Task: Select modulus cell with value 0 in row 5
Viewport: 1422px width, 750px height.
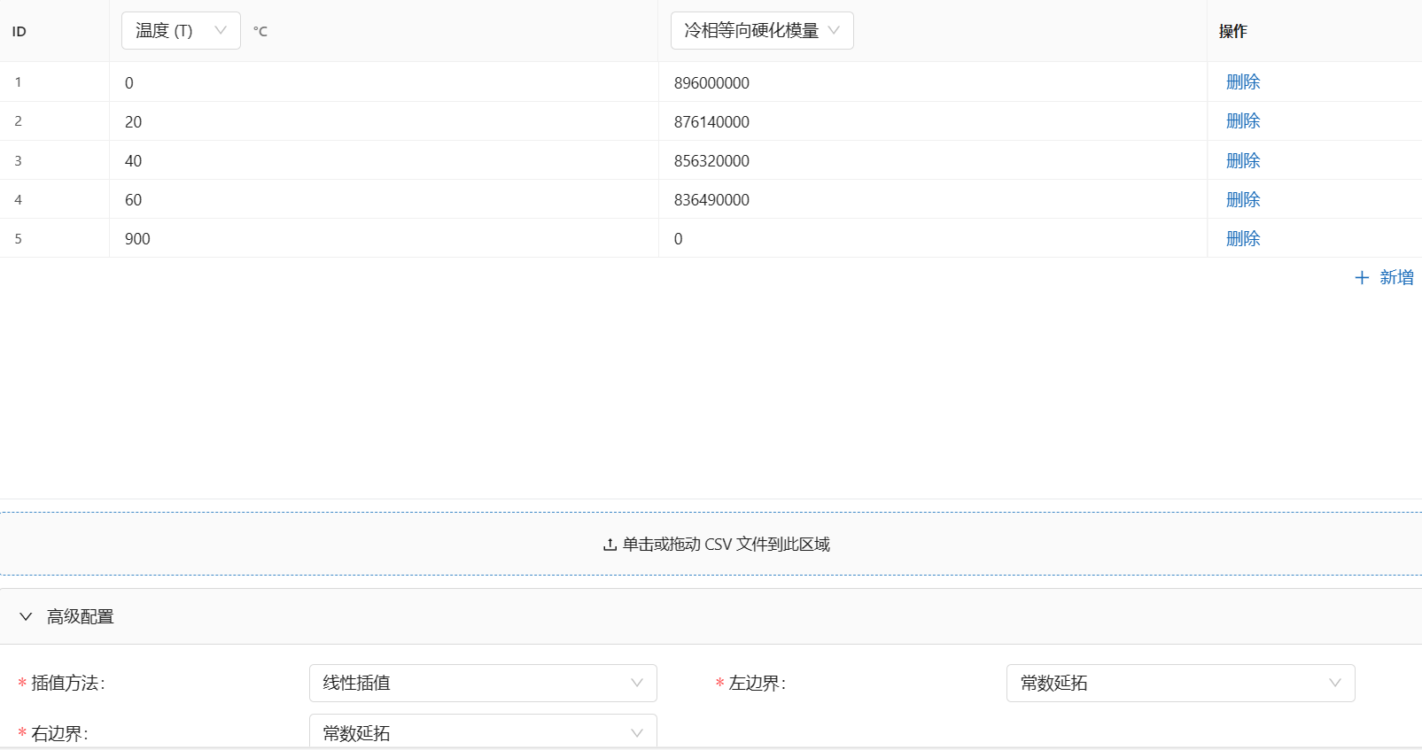Action: (x=933, y=238)
